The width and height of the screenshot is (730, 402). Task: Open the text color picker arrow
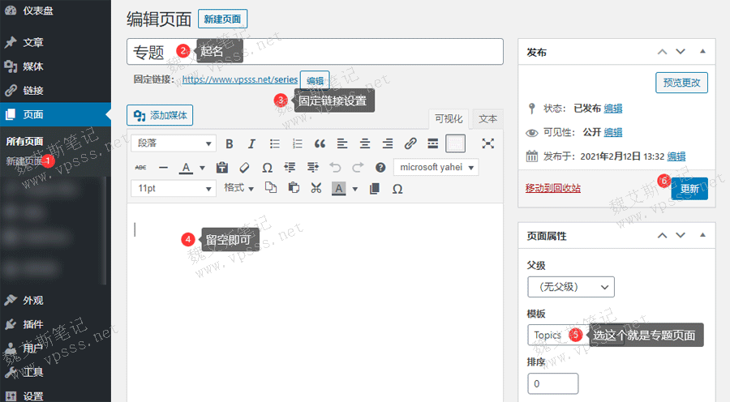point(201,168)
